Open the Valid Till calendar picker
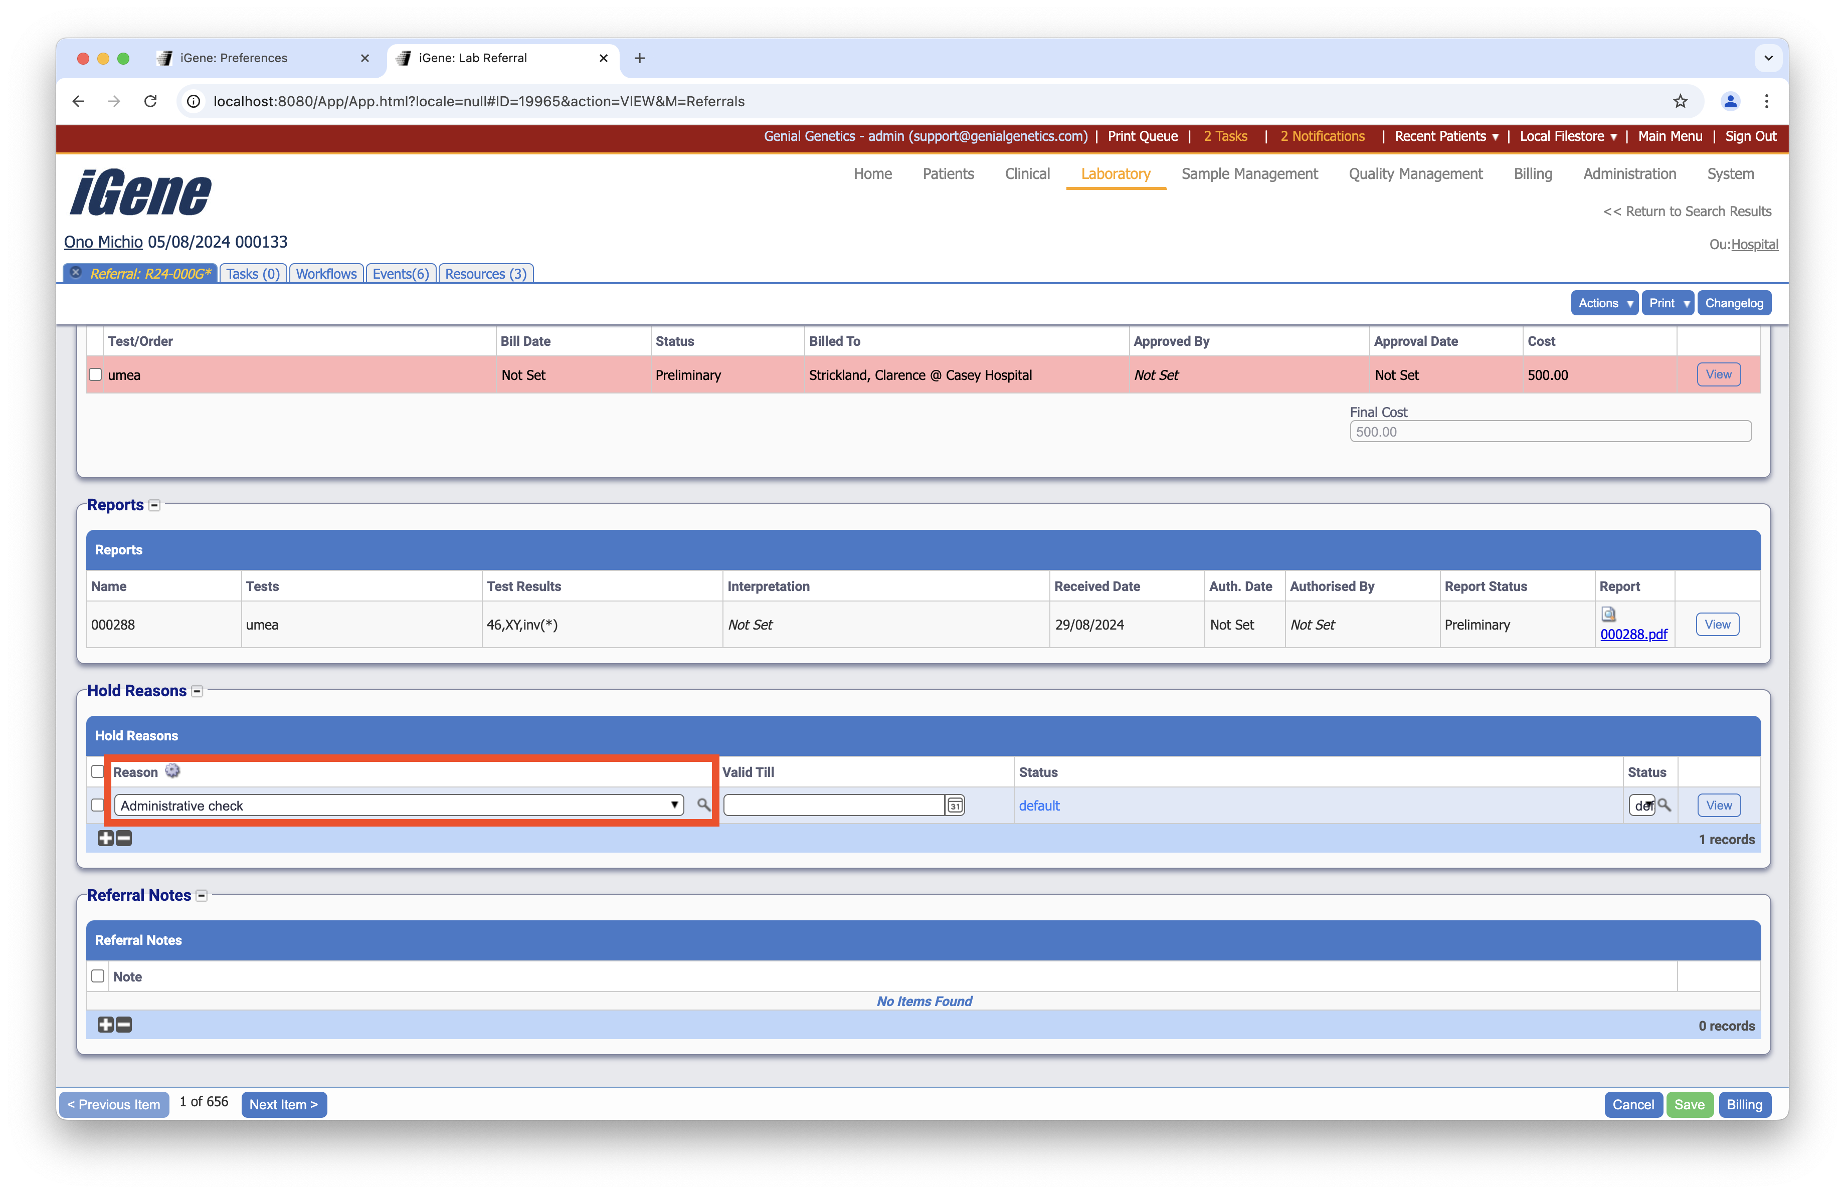1845x1194 pixels. pyautogui.click(x=955, y=806)
